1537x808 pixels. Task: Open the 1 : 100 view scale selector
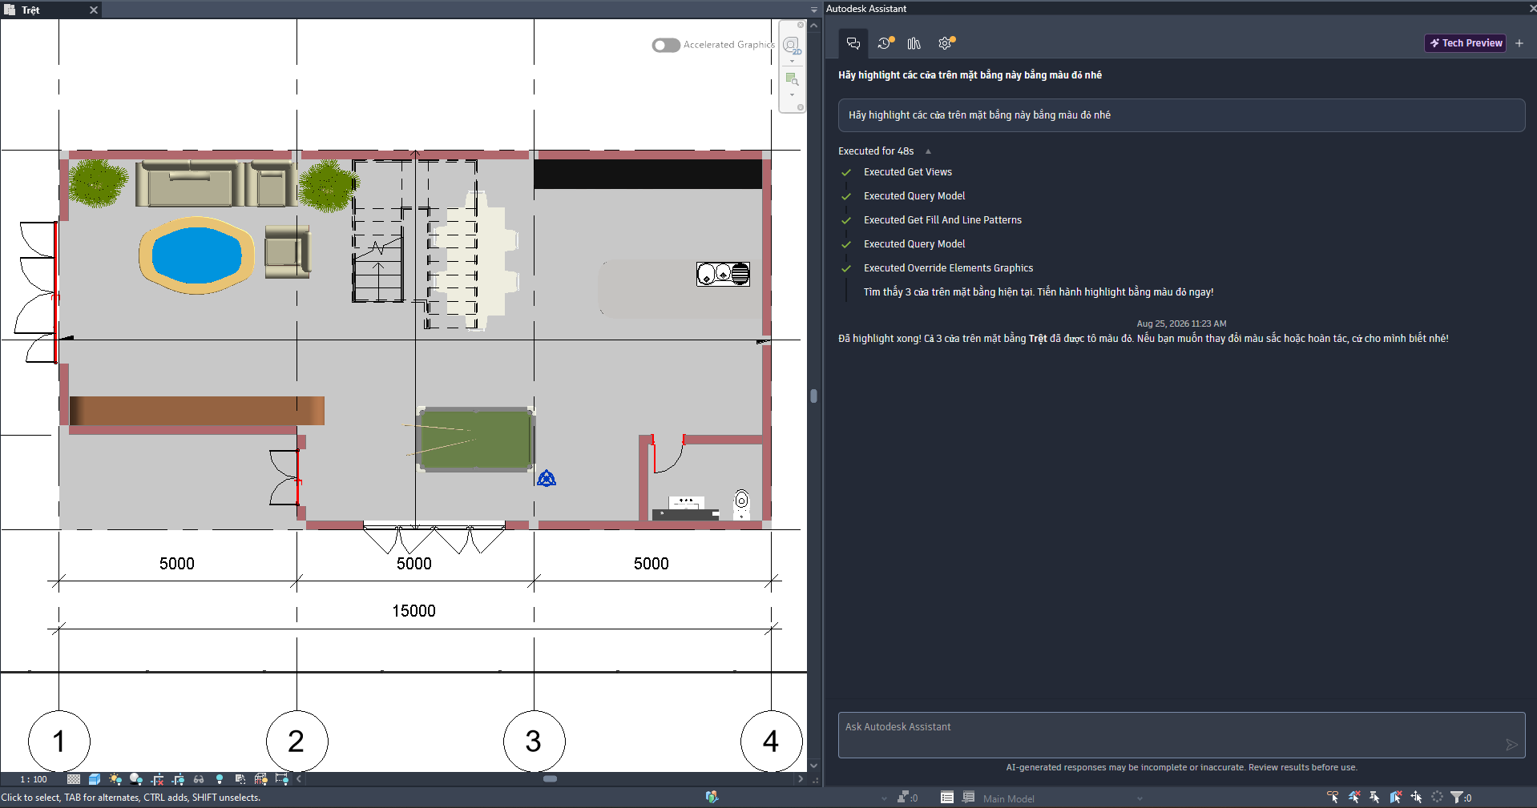34,779
